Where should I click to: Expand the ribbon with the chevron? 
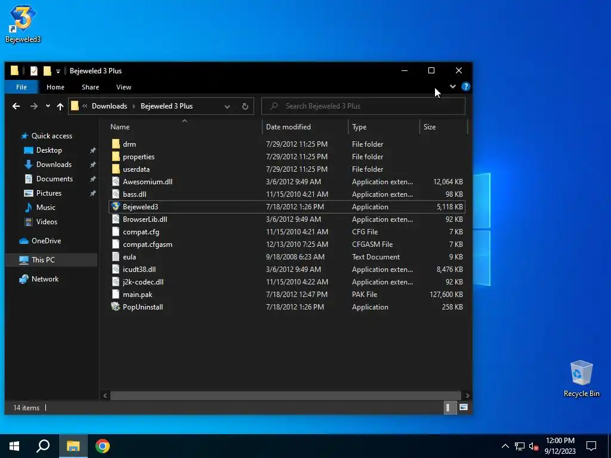(x=452, y=86)
